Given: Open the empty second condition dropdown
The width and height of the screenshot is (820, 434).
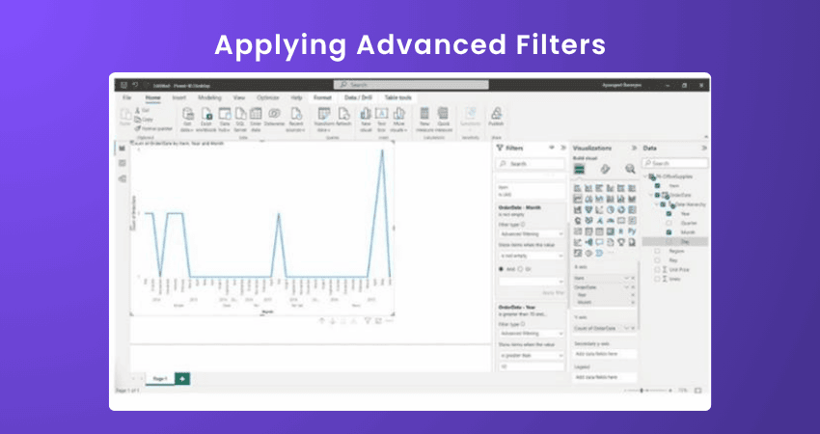Looking at the screenshot, I should click(532, 282).
